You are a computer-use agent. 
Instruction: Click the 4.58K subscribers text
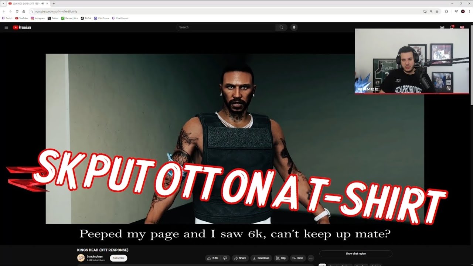click(x=95, y=260)
